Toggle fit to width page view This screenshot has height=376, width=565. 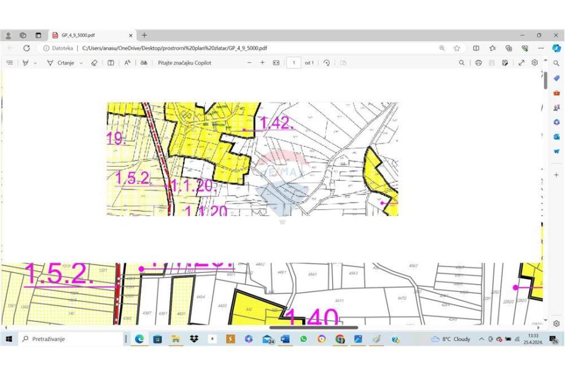276,63
